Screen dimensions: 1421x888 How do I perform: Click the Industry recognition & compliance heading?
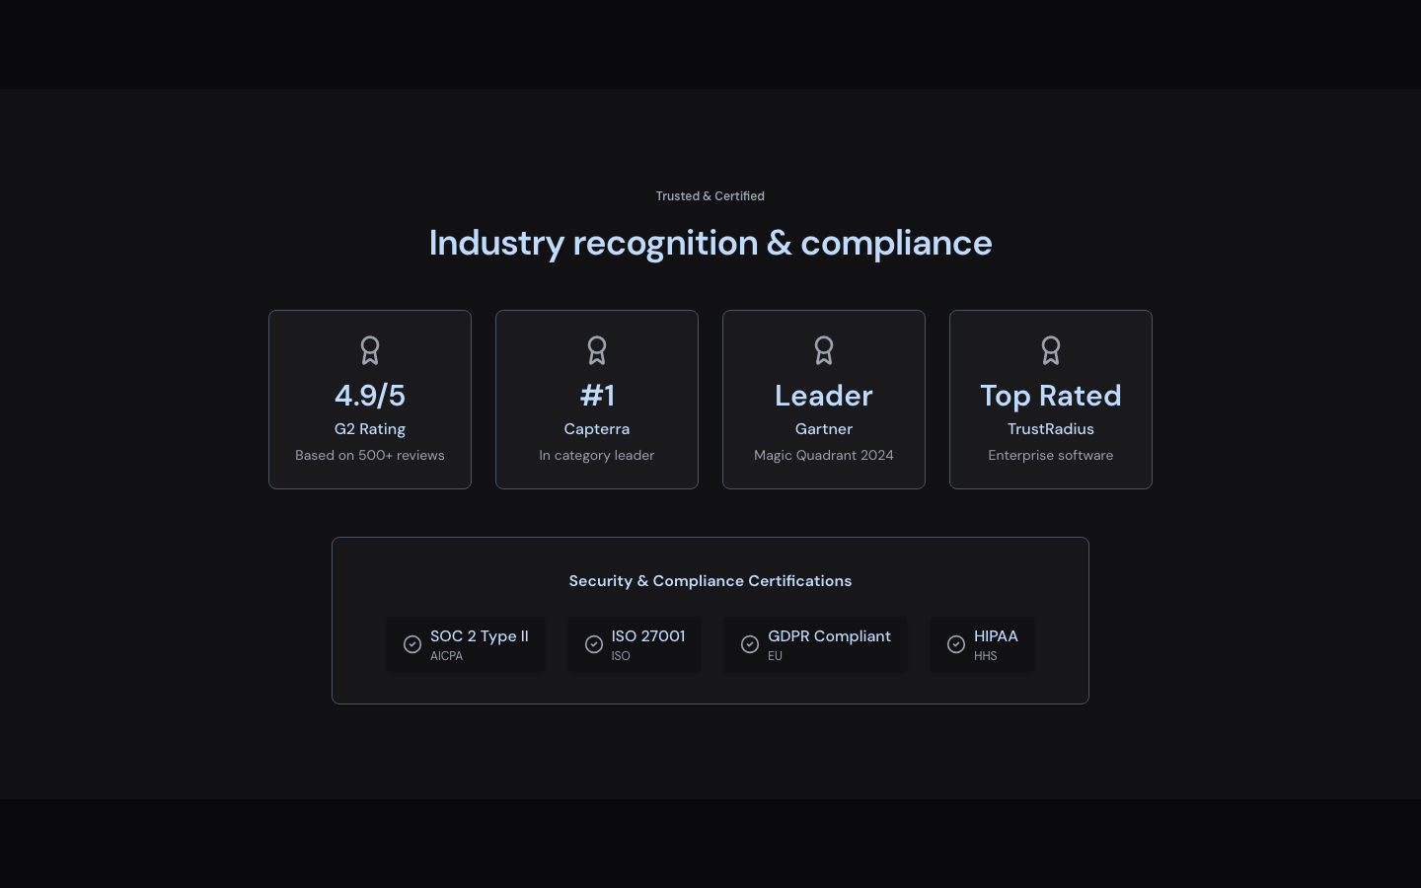coord(710,243)
